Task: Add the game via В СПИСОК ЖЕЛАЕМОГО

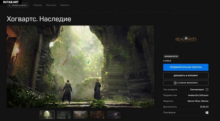Action: click(186, 83)
